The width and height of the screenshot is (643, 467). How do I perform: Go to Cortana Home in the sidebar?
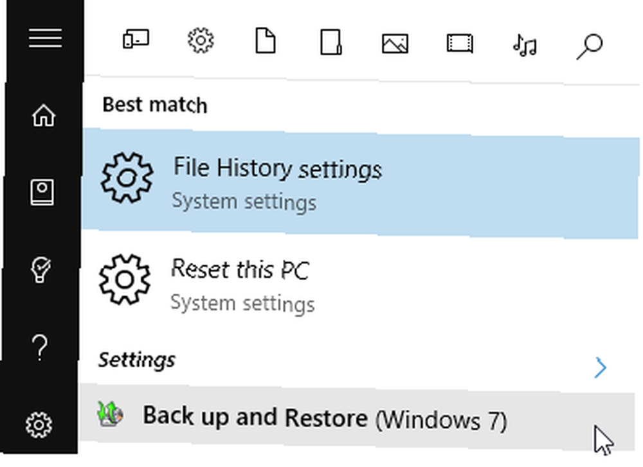click(44, 115)
